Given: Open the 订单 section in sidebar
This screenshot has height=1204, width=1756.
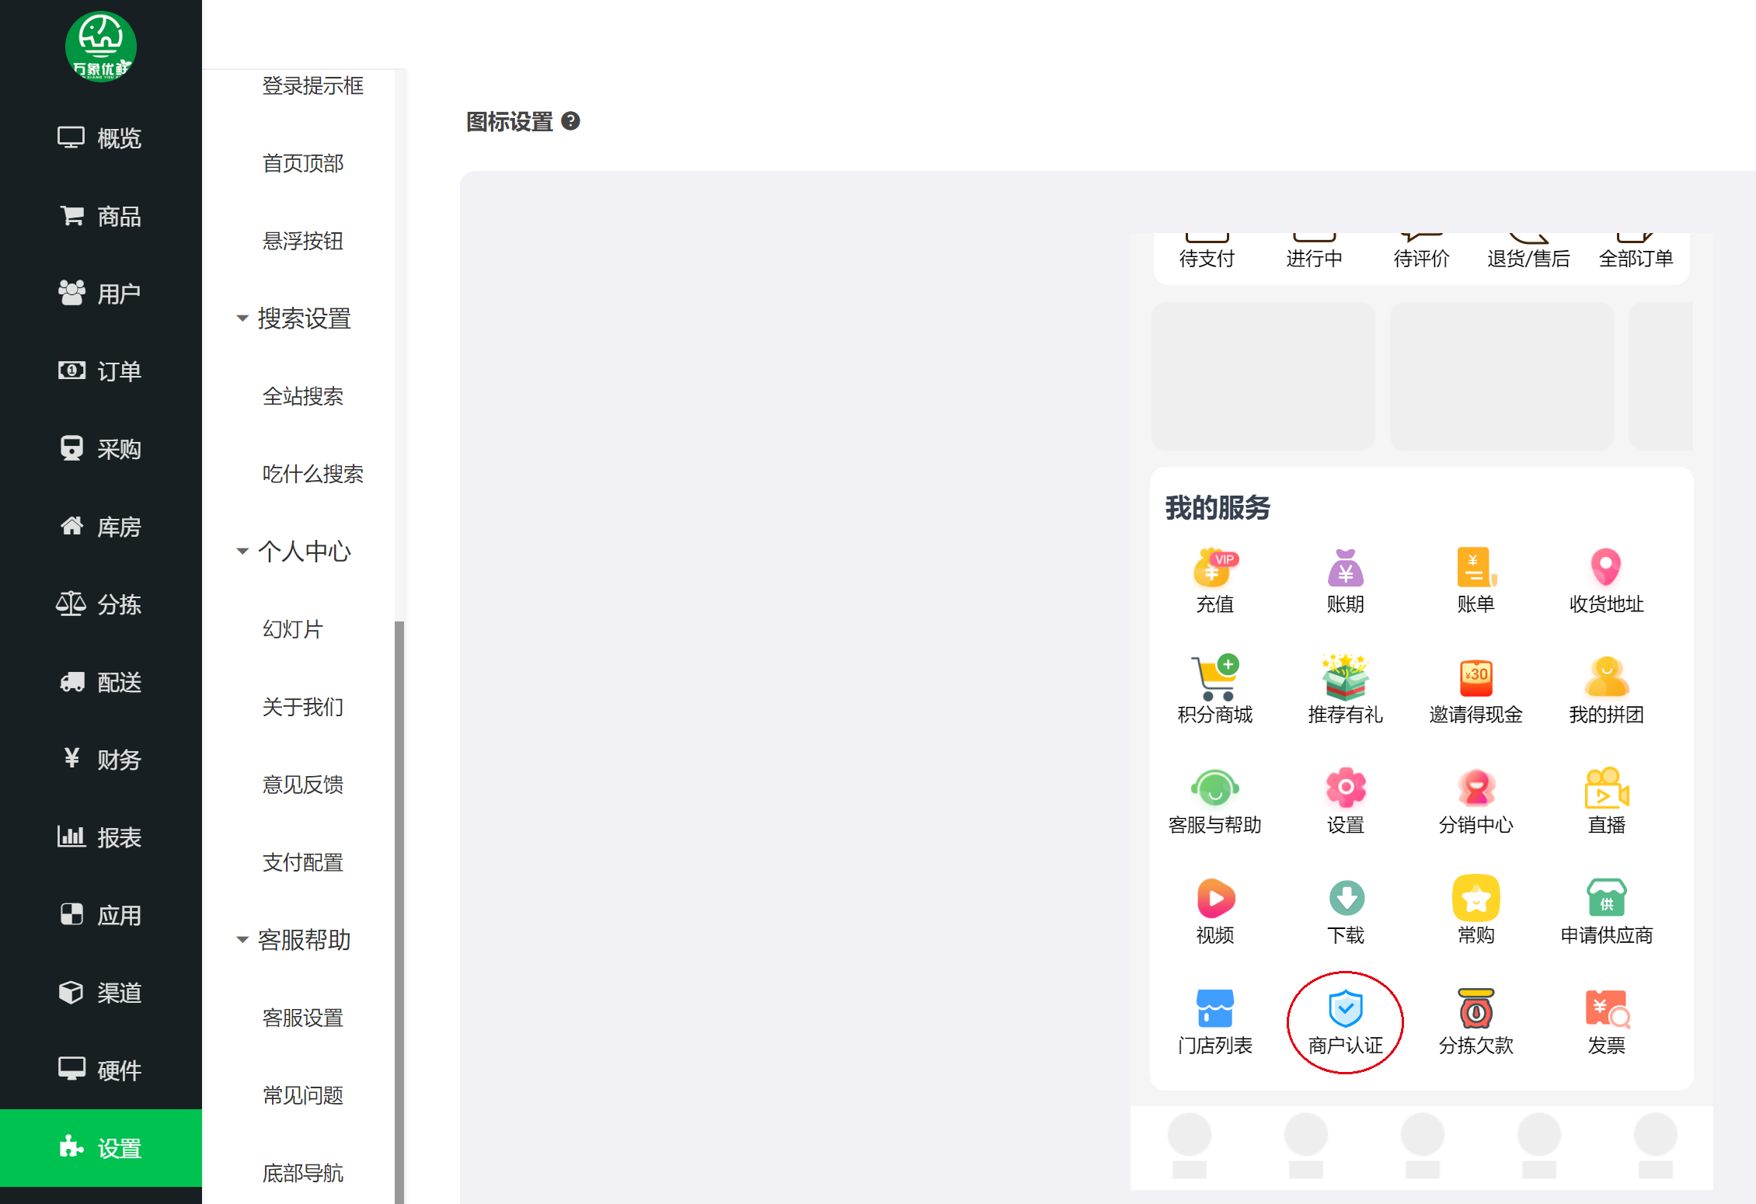Looking at the screenshot, I should point(101,371).
